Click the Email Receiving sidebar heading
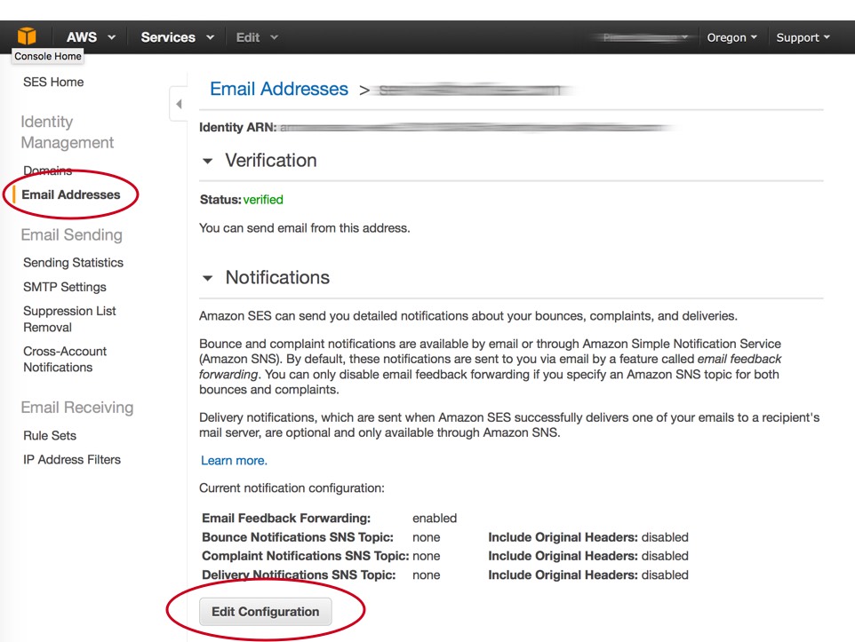The width and height of the screenshot is (855, 642). click(77, 408)
